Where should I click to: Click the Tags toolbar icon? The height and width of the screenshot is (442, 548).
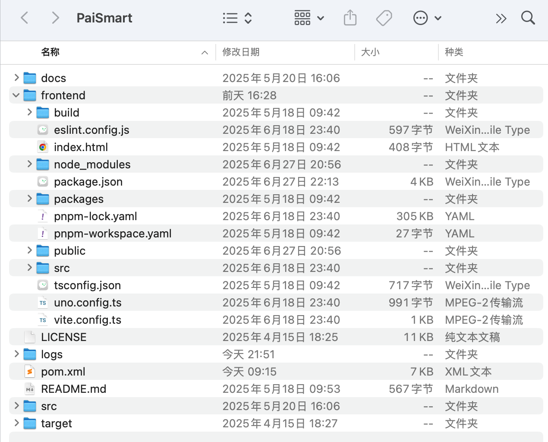384,18
